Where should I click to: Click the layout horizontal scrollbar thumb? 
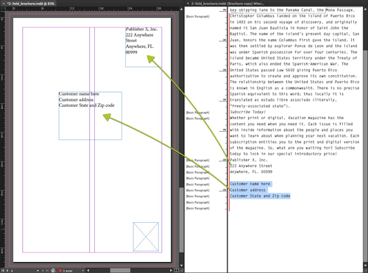[x=120, y=271]
